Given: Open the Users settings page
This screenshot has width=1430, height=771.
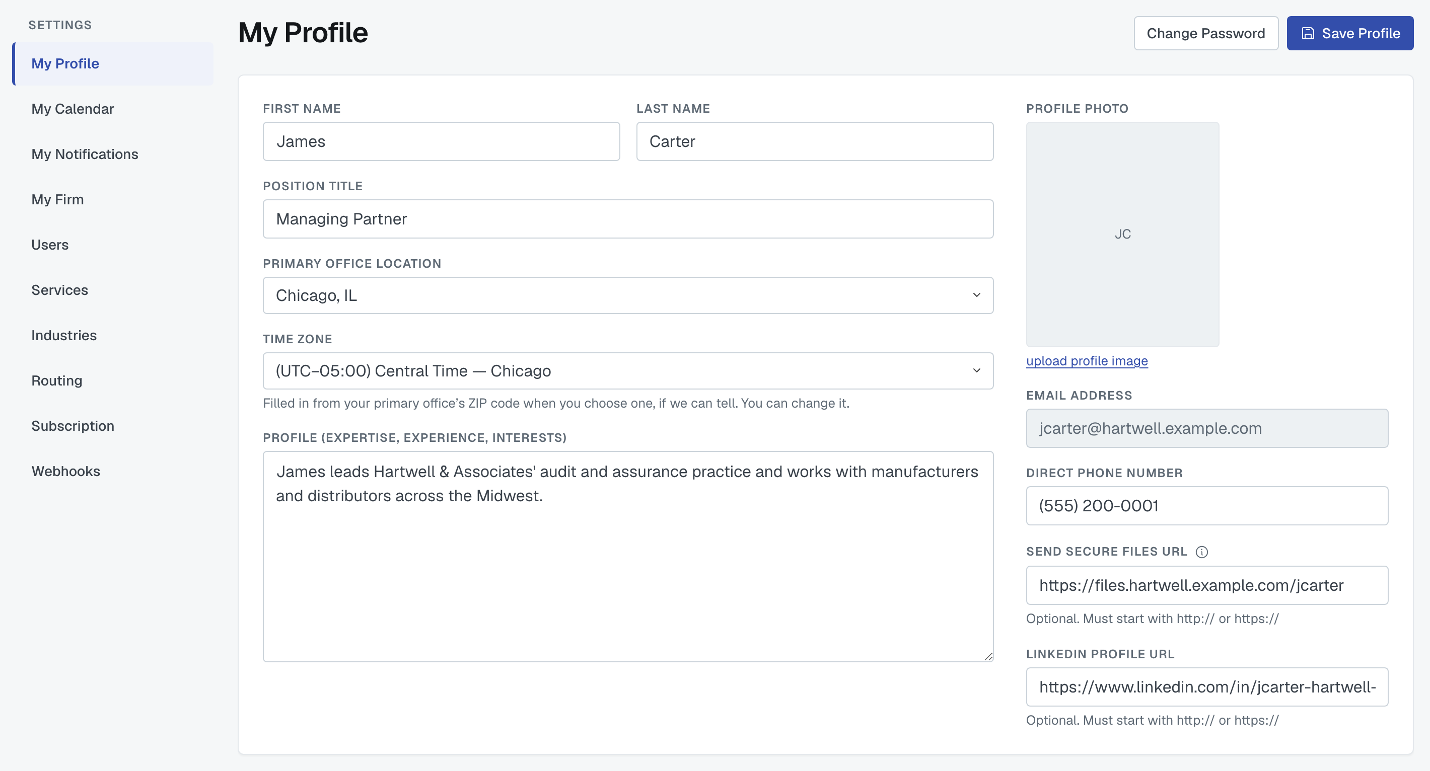Looking at the screenshot, I should tap(113, 245).
